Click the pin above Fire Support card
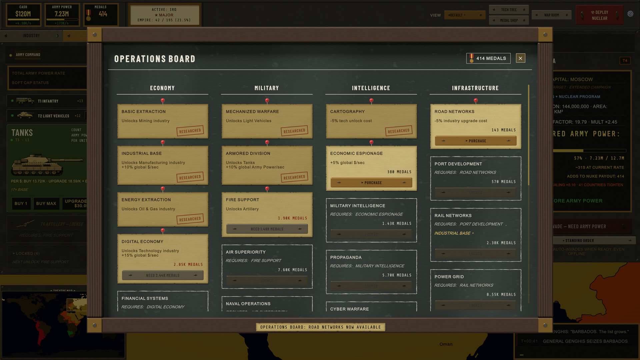This screenshot has width=640, height=360. click(267, 189)
